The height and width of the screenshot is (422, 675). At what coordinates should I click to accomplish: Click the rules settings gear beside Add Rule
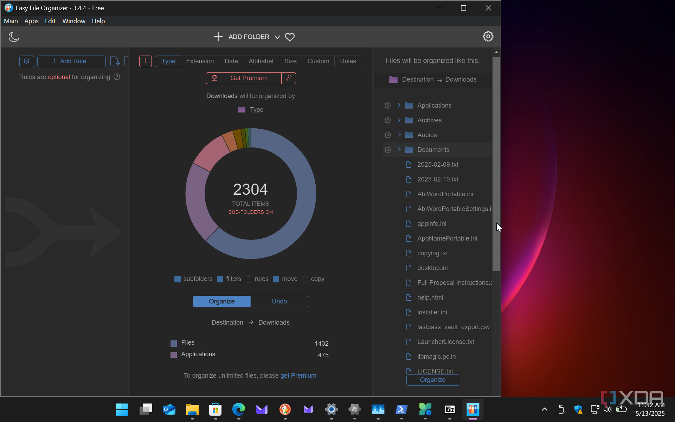(x=27, y=61)
